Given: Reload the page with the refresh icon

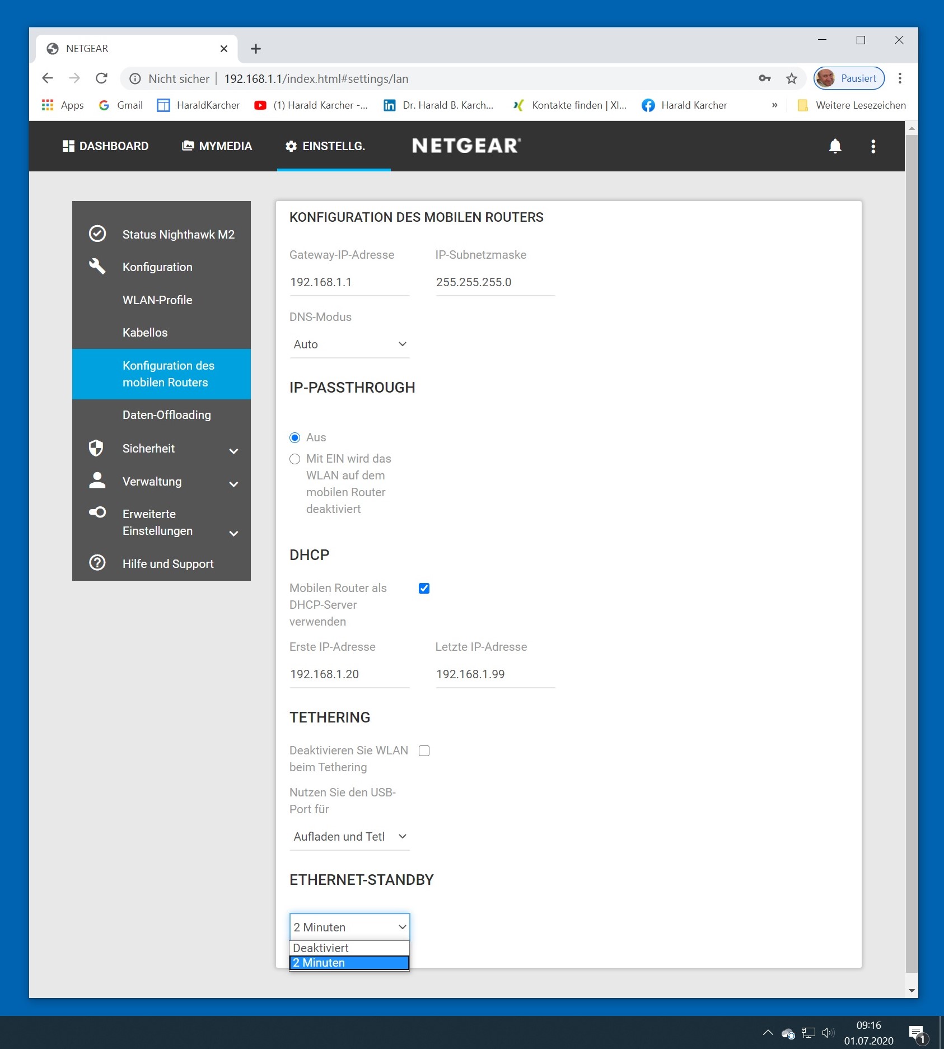Looking at the screenshot, I should tap(101, 78).
